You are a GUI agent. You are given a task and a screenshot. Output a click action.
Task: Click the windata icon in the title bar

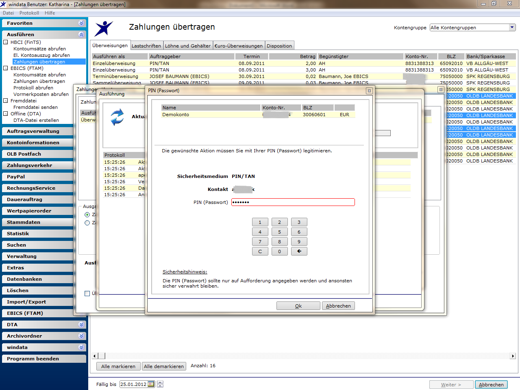pos(4,4)
